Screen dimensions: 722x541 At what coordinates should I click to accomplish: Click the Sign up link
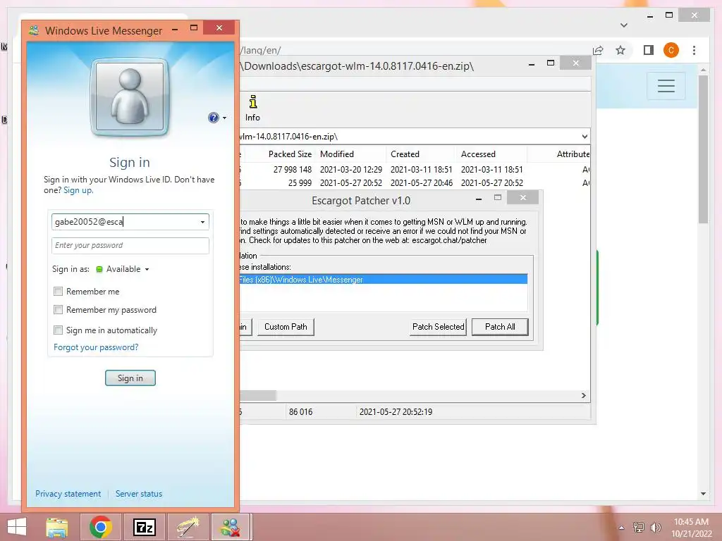(x=78, y=190)
